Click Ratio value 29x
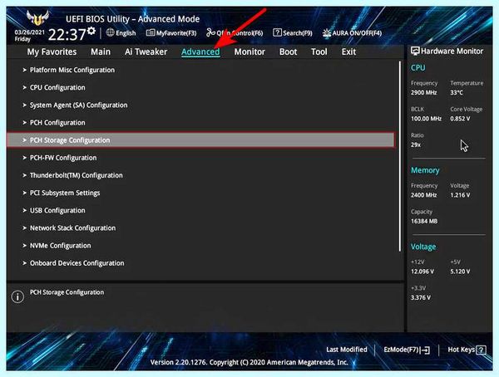The height and width of the screenshot is (377, 499). coord(416,144)
